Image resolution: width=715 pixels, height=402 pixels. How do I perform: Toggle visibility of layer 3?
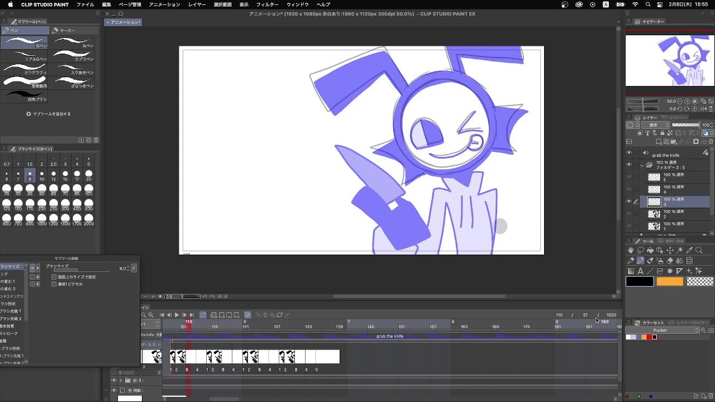coord(629,202)
